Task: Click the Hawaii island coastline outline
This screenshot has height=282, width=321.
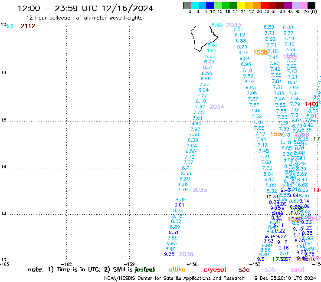Action: pos(203,39)
